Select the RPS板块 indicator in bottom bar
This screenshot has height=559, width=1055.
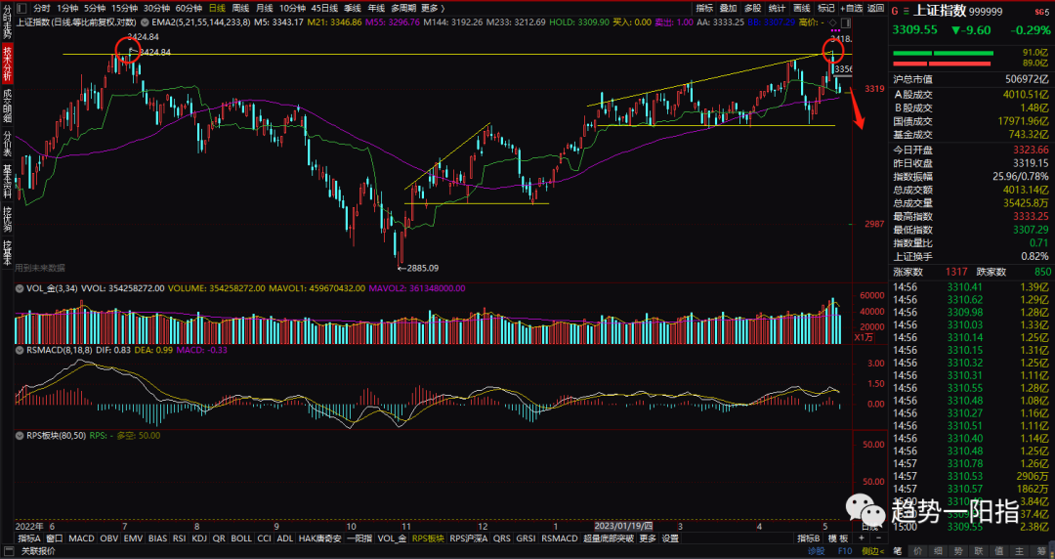click(x=428, y=538)
